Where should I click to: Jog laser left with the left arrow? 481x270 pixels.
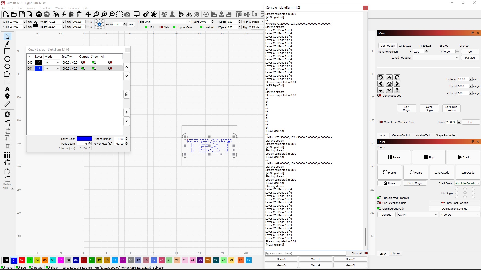coord(381,84)
